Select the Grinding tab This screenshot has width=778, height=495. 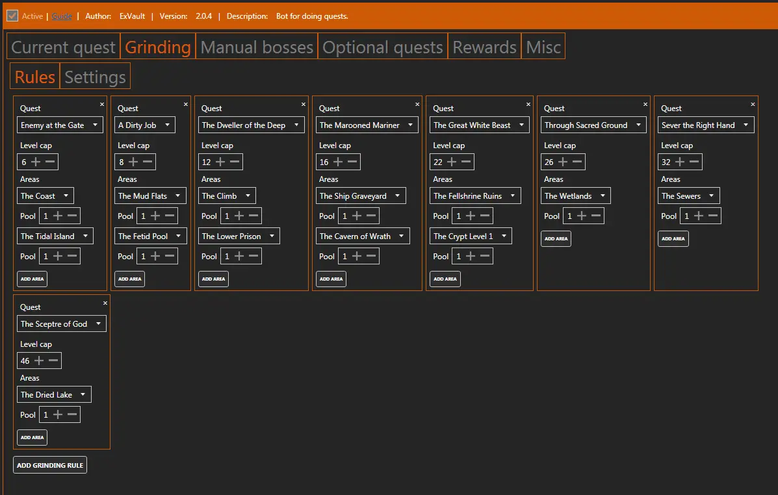[158, 47]
